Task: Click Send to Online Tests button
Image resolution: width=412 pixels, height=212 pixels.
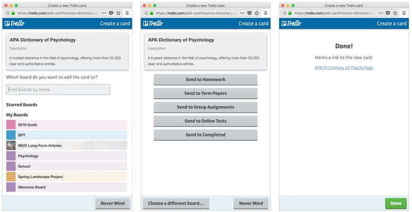Action: click(x=205, y=121)
